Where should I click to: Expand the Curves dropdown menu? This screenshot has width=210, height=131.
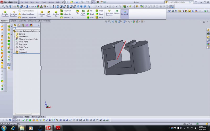117,18
